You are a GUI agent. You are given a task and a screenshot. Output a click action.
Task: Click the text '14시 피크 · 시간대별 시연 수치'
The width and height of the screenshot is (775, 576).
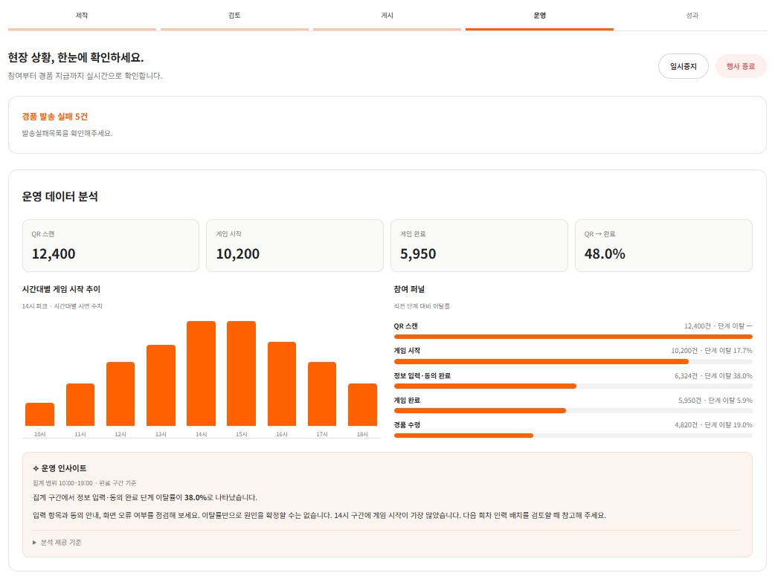coord(62,306)
